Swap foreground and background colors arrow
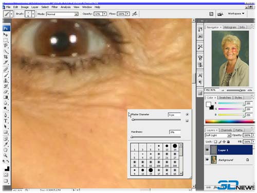Image resolution: width=257 pixels, height=193 pixels. [x=8, y=161]
